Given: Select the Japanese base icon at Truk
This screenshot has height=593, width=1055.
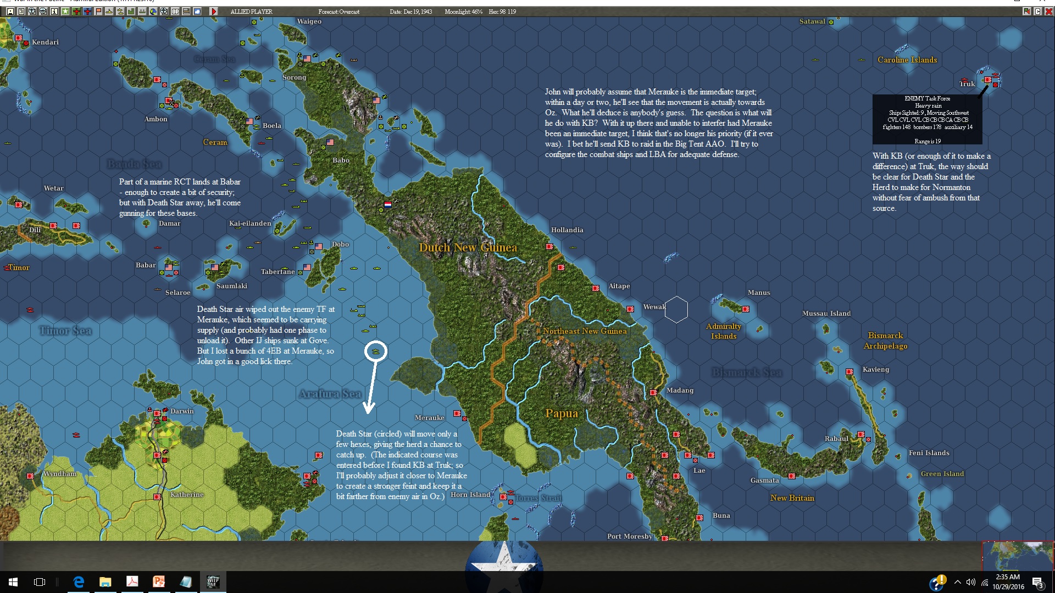Looking at the screenshot, I should pyautogui.click(x=988, y=80).
